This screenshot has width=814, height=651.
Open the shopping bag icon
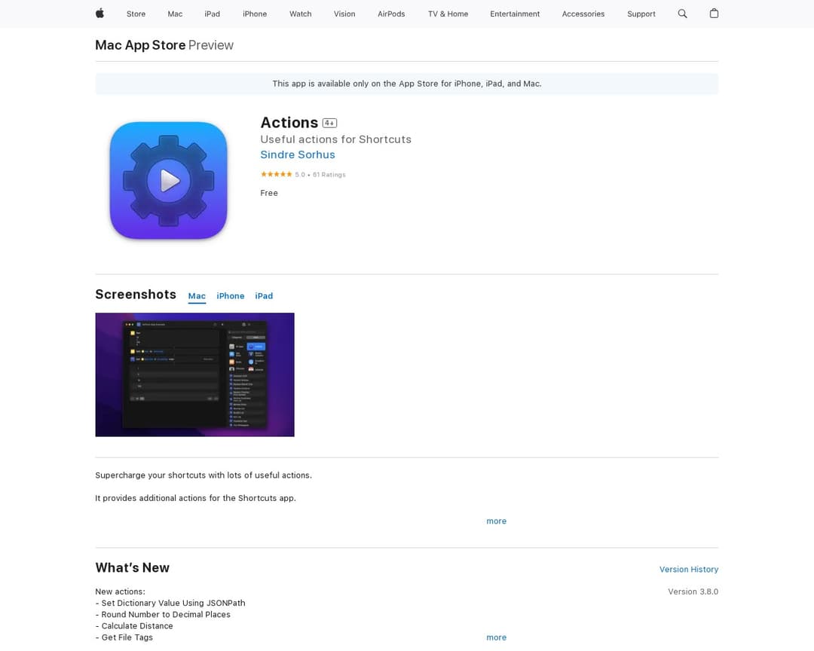click(714, 14)
